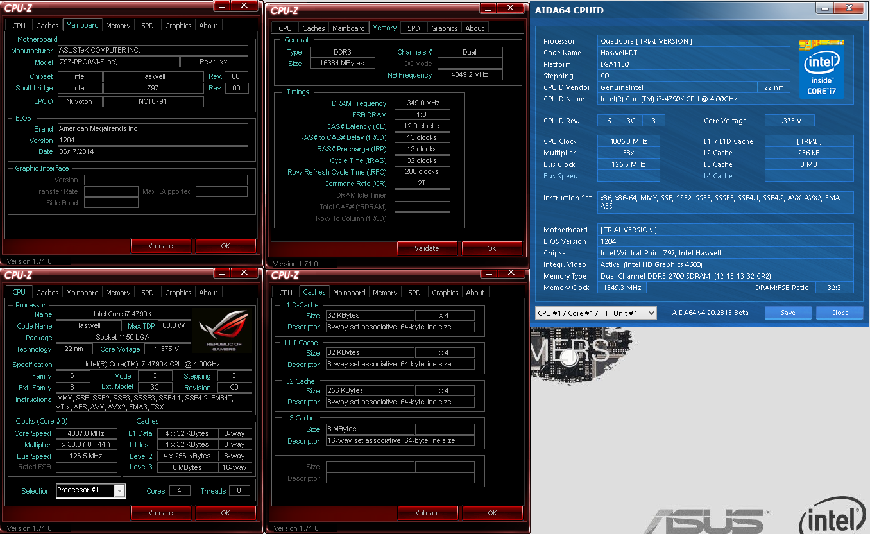Click the Core Speed 4807.0 MHz value in CPU-Z

(86, 433)
